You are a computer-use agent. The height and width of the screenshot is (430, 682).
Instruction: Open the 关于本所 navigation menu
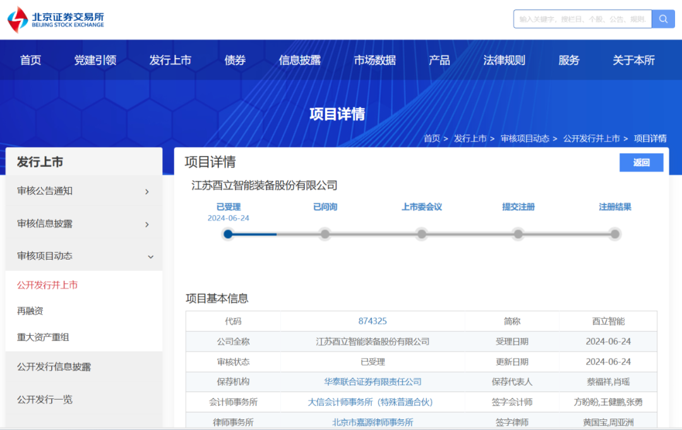point(634,60)
